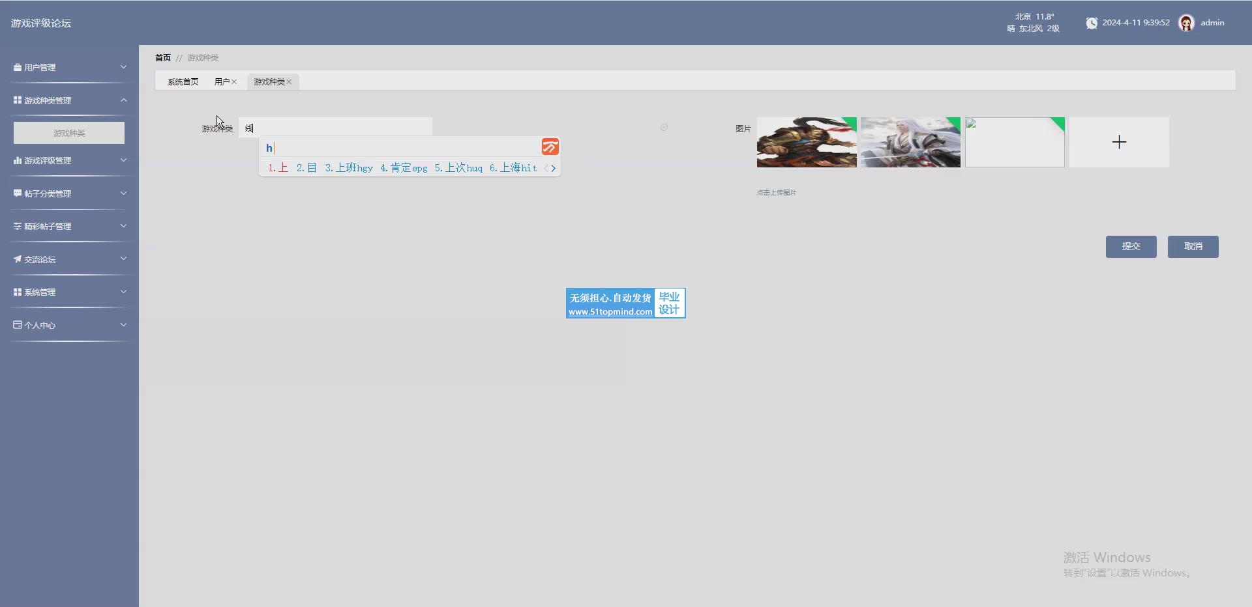
Task: Click the 取消 cancel button
Action: tap(1193, 247)
